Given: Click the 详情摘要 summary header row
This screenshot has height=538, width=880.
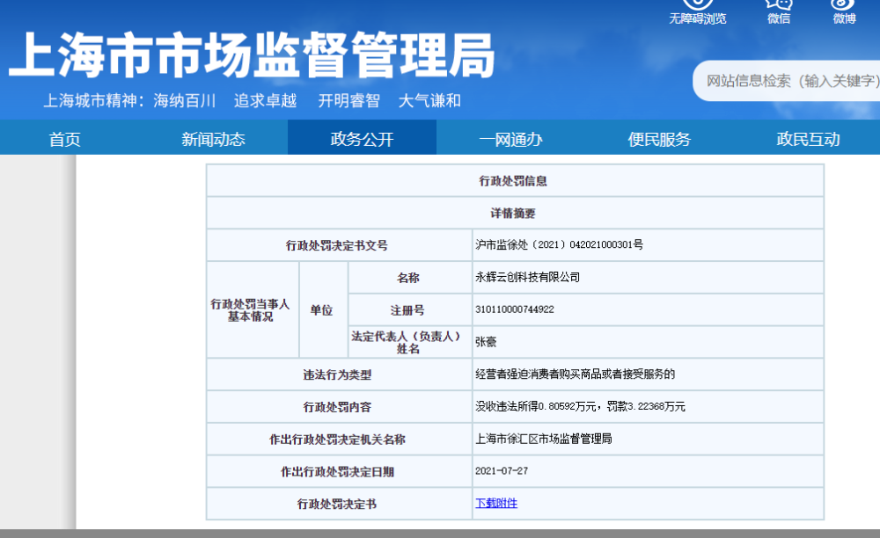Looking at the screenshot, I should click(x=515, y=212).
